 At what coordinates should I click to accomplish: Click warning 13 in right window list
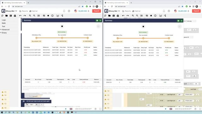click(x=107, y=95)
